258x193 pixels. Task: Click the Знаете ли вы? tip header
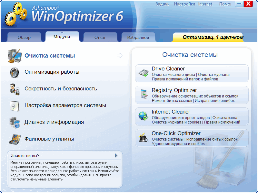click(25, 155)
